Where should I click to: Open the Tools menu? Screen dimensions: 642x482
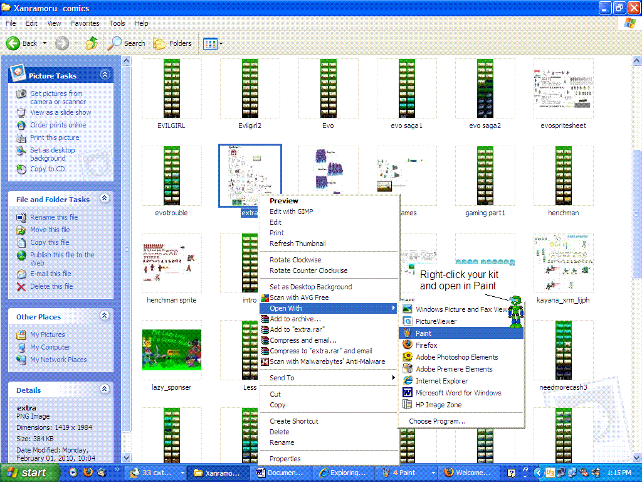coord(116,23)
